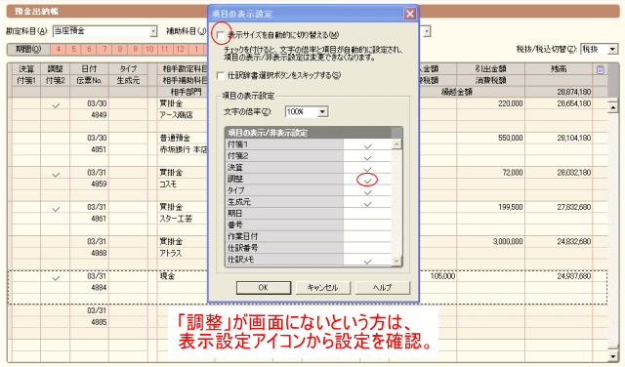Enable 期日 column in display list
625x367 pixels.
click(367, 214)
